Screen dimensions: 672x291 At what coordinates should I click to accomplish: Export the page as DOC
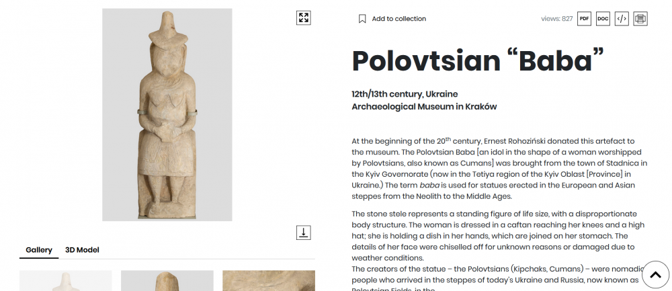tap(603, 19)
